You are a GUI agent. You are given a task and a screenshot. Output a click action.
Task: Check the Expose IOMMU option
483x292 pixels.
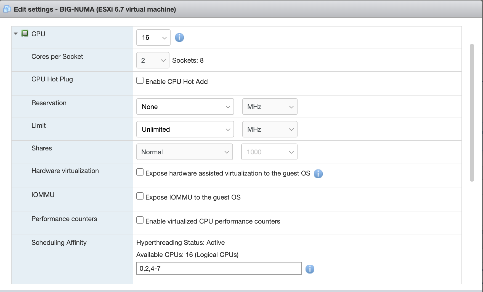pos(140,196)
